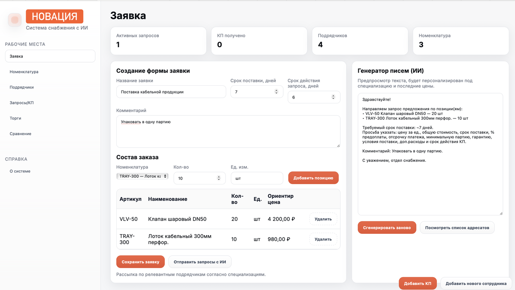Click the Артикул column header
The image size is (515, 290).
point(130,199)
